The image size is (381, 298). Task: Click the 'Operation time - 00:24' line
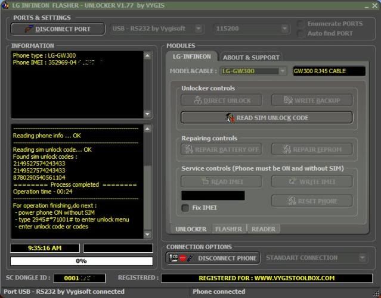[x=43, y=192]
